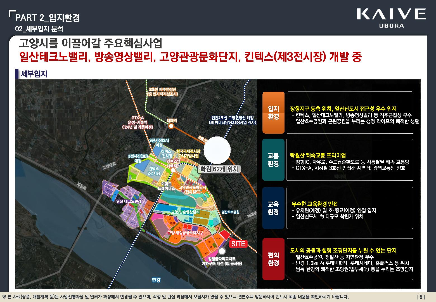Click the line 일산신도시 內 대규모 학원가
The image size is (436, 302).
(327, 216)
